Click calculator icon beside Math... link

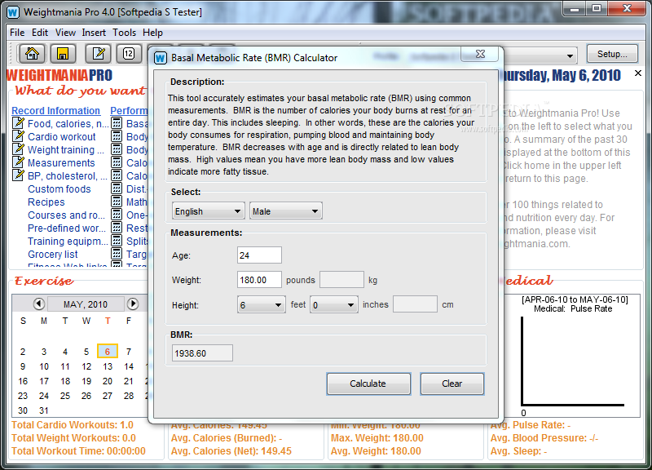[x=117, y=202]
